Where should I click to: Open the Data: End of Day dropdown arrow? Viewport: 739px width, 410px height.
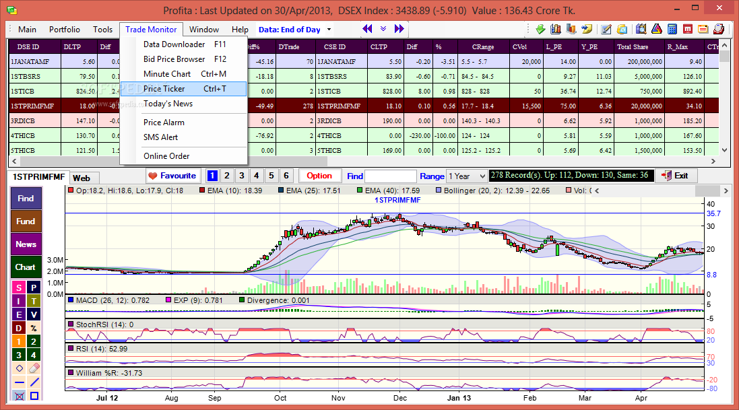point(329,29)
